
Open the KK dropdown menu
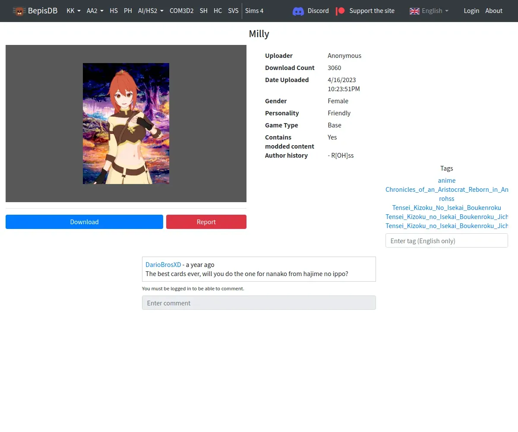click(x=73, y=11)
